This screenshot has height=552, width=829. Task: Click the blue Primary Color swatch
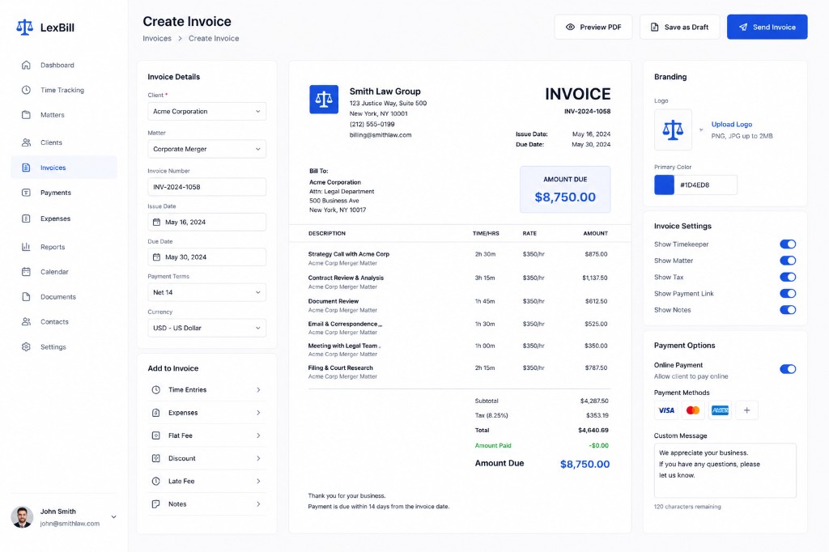[x=664, y=185]
